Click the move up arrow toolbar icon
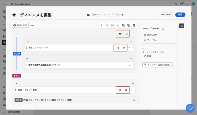This screenshot has height=115, width=197. click(102, 25)
